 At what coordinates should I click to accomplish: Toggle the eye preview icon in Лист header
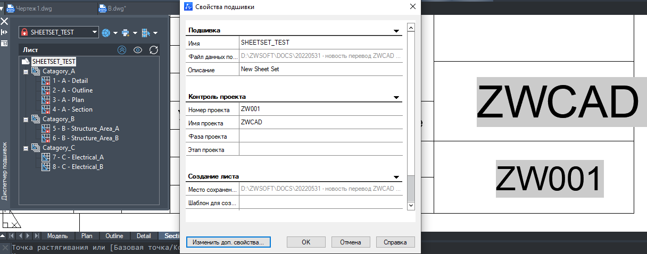pos(138,50)
